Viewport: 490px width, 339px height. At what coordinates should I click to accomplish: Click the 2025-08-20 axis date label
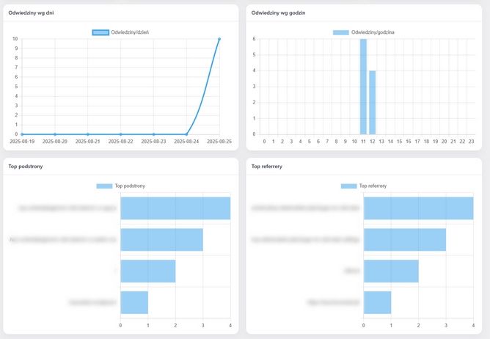[55, 142]
